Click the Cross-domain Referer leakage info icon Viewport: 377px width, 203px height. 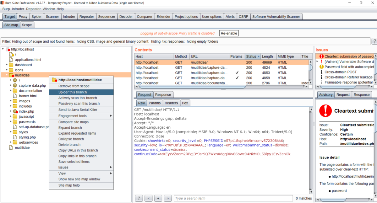pos(321,77)
